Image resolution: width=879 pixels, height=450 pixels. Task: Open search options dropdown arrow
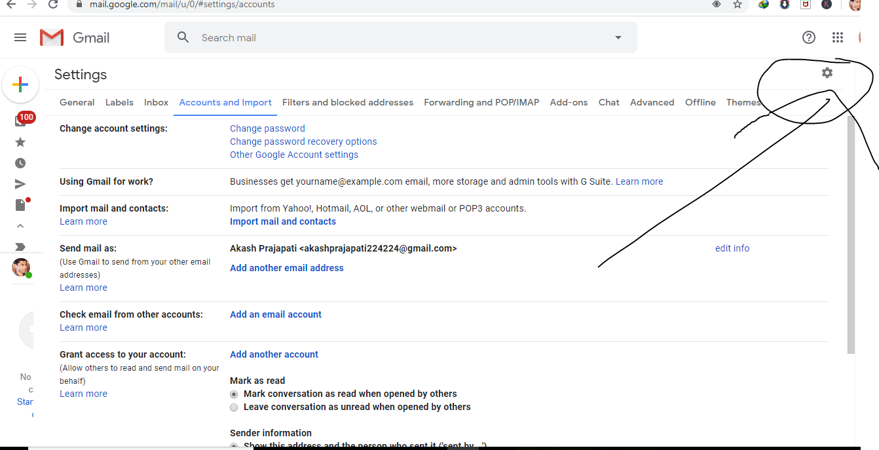coord(618,37)
